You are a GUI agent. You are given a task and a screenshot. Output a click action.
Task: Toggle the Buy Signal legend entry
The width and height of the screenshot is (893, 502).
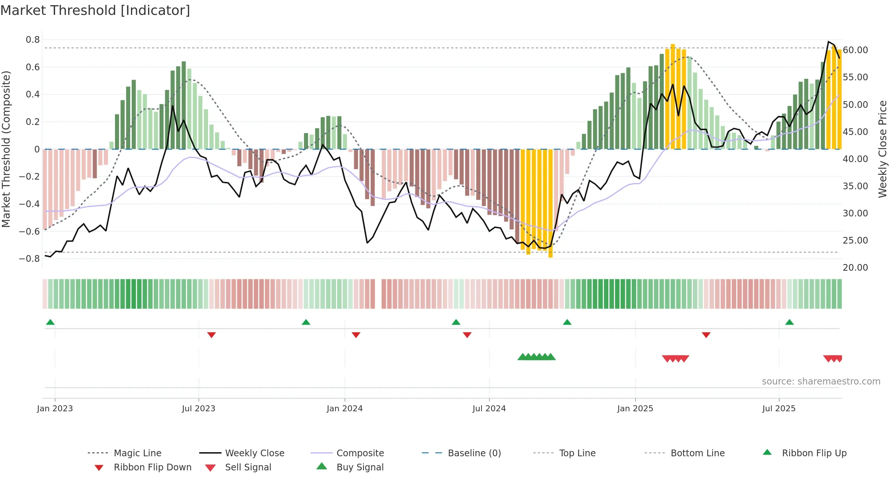[350, 467]
